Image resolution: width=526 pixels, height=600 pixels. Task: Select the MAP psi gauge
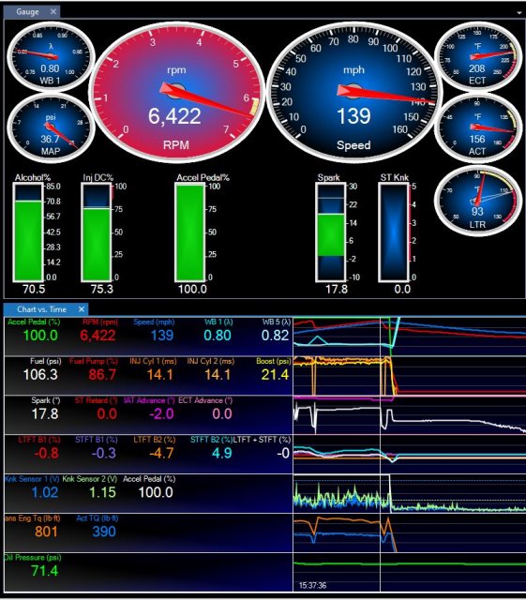[x=51, y=127]
